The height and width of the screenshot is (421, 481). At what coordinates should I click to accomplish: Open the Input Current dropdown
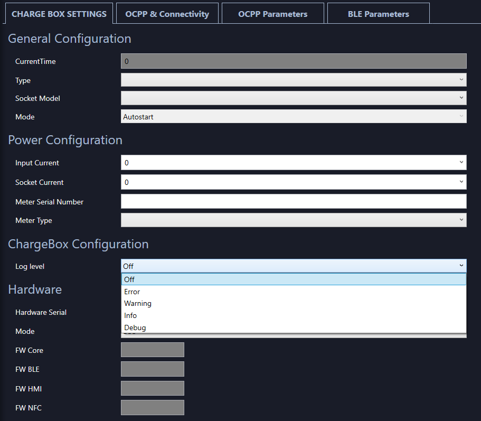pyautogui.click(x=294, y=163)
